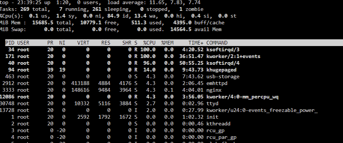This screenshot has width=343, height=143.
Task: Click kworker/4:0-mm_percpu_wq process name
Action: 242,97
